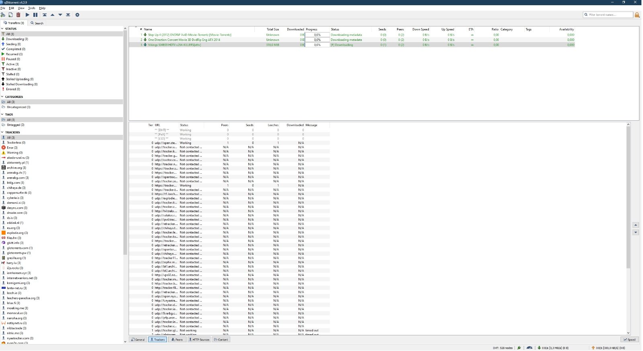
Task: Toggle alternative speed limits speedometer icon
Action: pyautogui.click(x=529, y=348)
